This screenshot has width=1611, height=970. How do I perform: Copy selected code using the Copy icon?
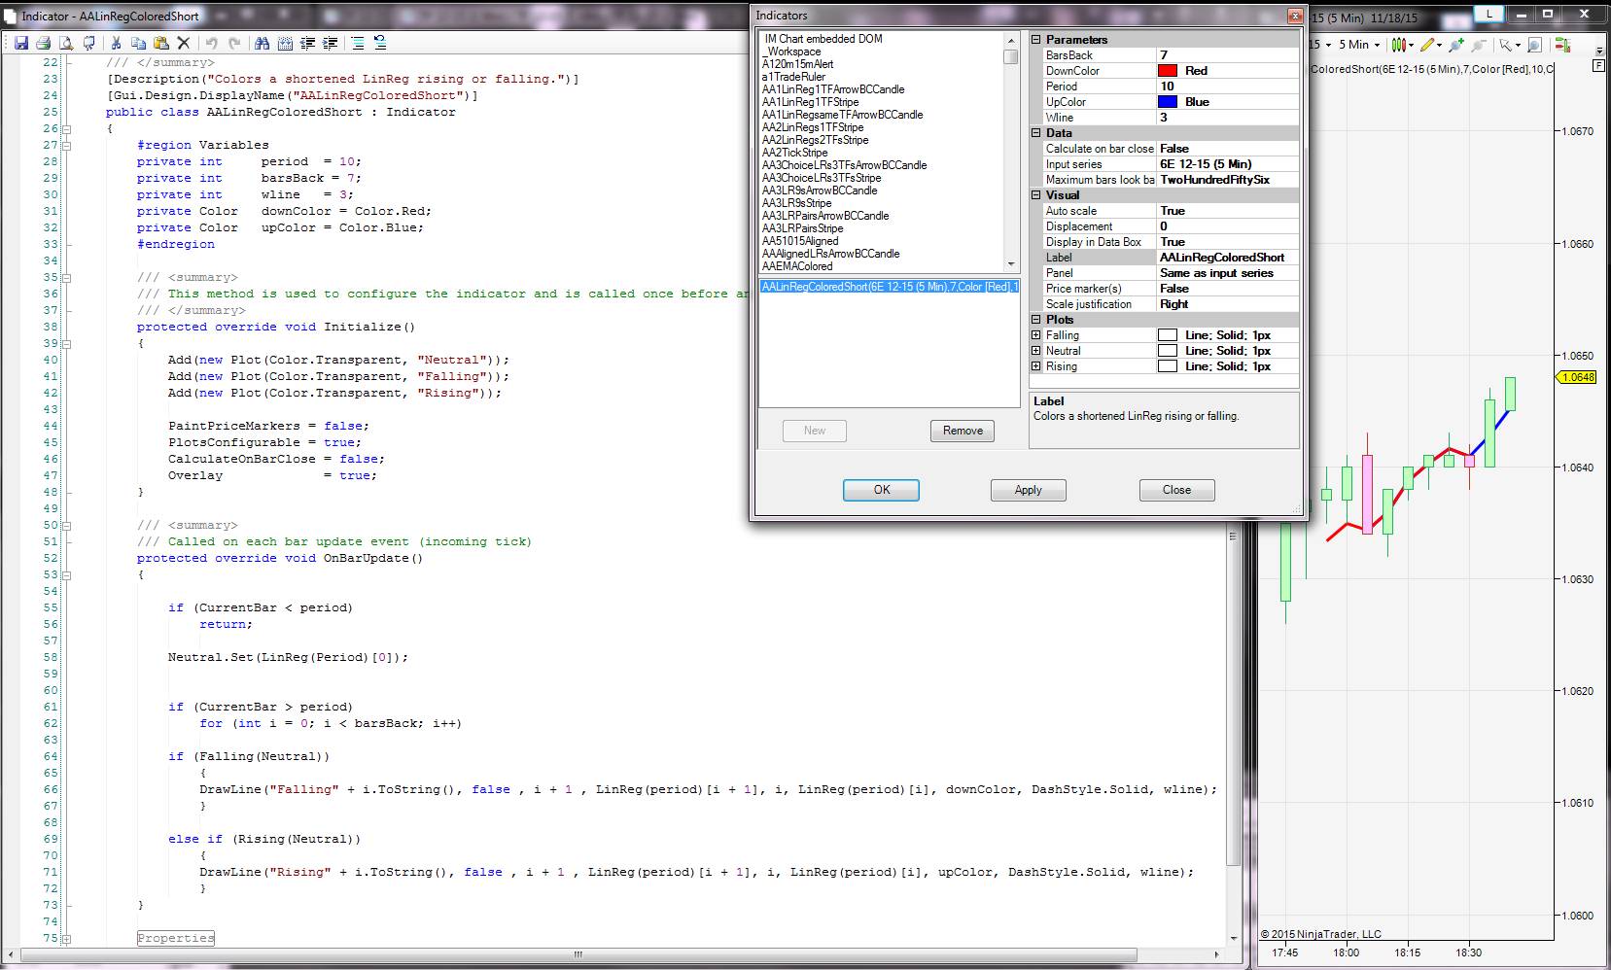coord(138,43)
